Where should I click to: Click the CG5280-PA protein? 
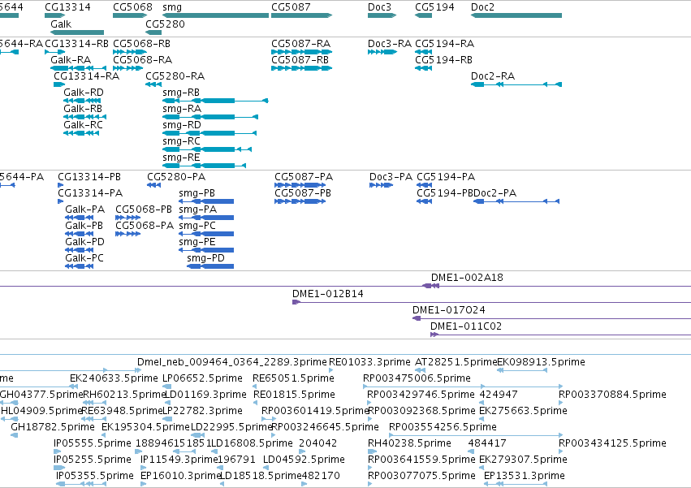coord(153,185)
